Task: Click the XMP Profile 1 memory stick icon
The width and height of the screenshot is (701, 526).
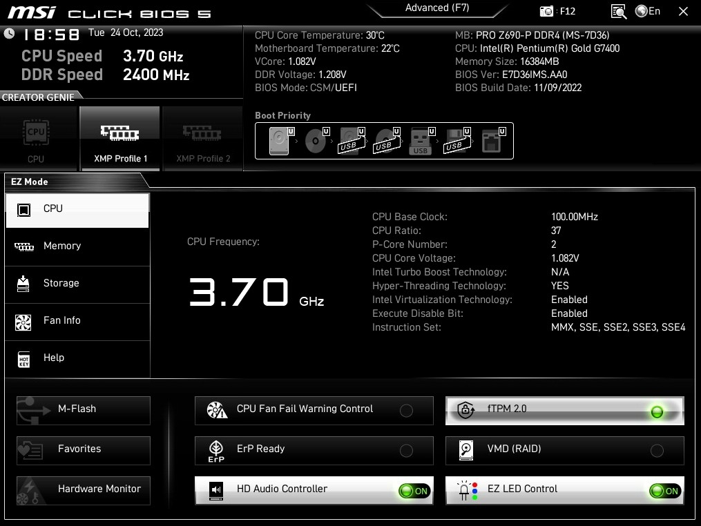Action: 119,133
